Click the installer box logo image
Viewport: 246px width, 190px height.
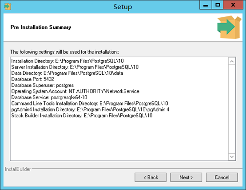tap(229, 27)
